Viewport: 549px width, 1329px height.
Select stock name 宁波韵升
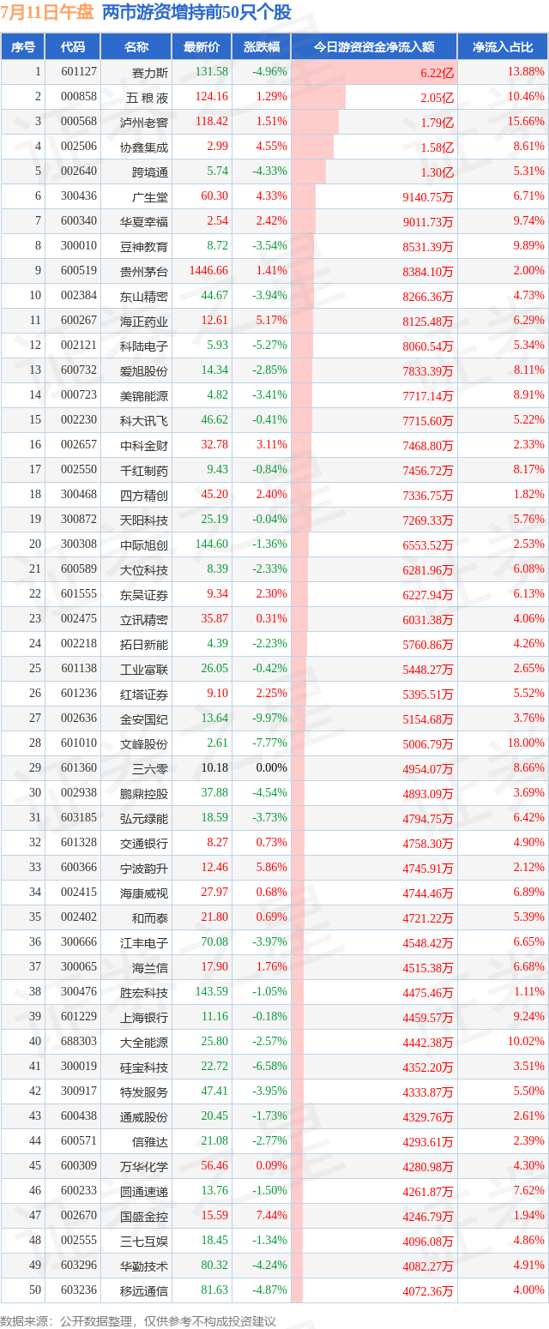coord(144,869)
